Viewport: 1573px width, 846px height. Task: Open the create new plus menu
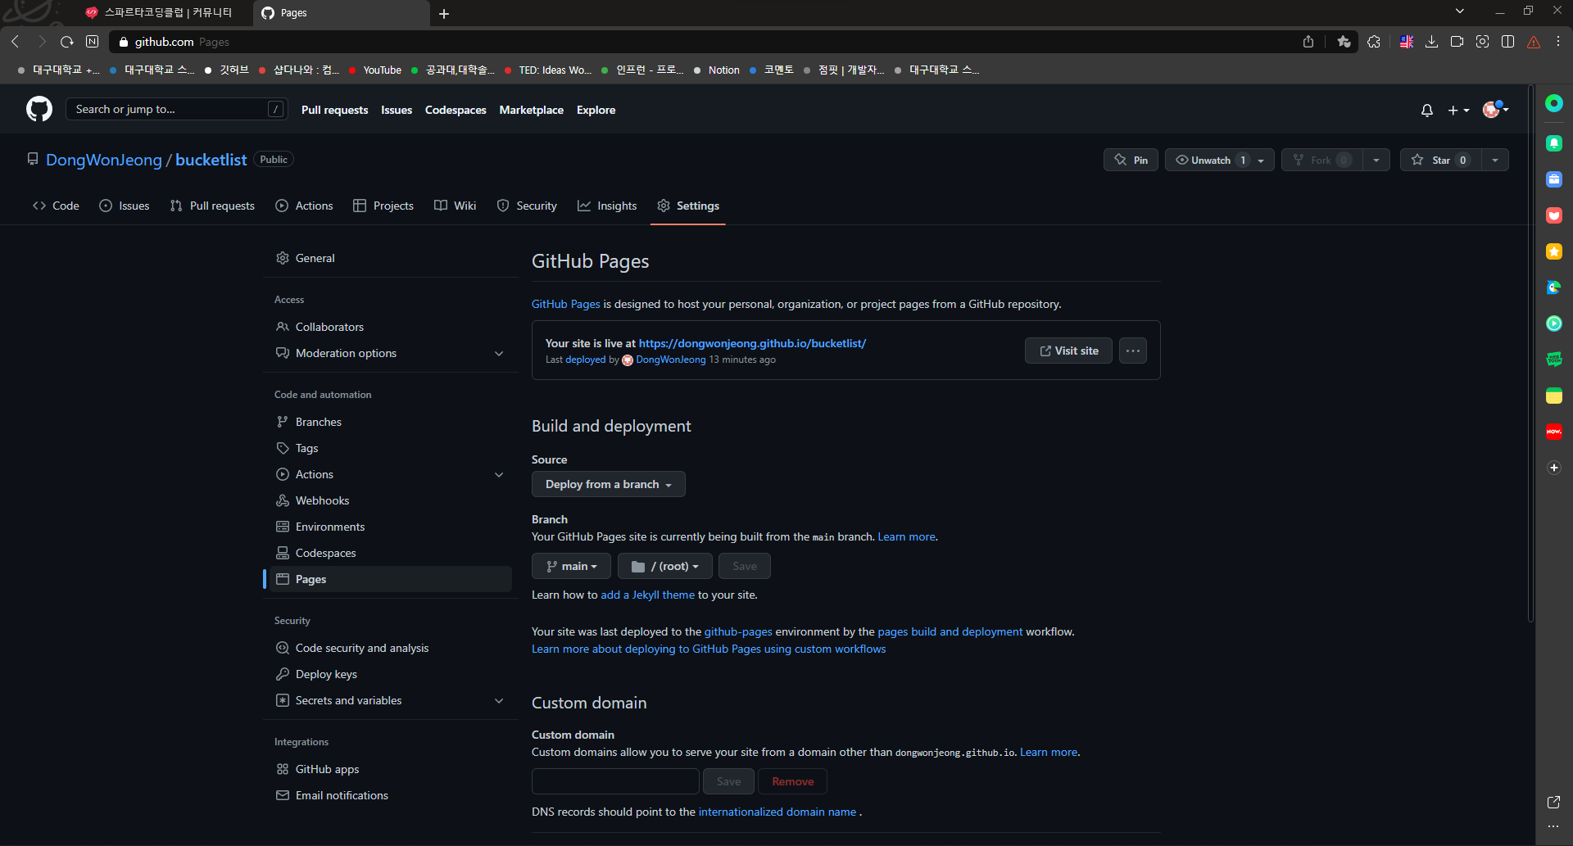(1458, 110)
